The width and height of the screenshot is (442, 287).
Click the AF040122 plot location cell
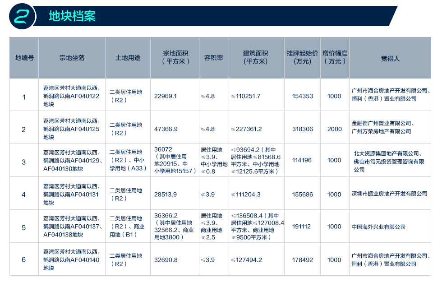click(x=71, y=96)
